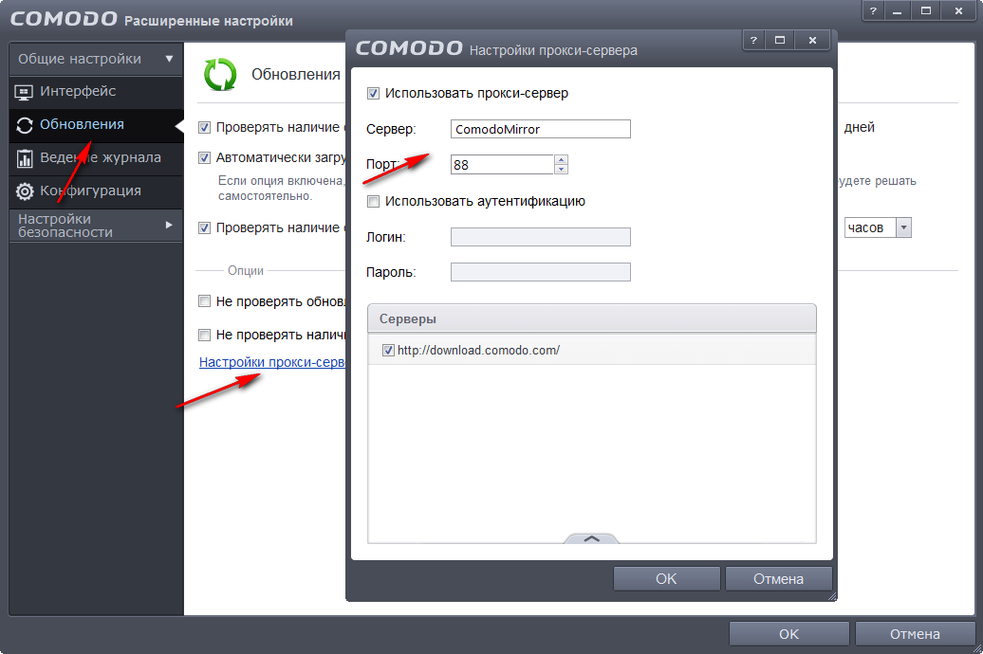Toggle Автоматически загружать checkbox
This screenshot has height=654, width=983.
tap(204, 158)
